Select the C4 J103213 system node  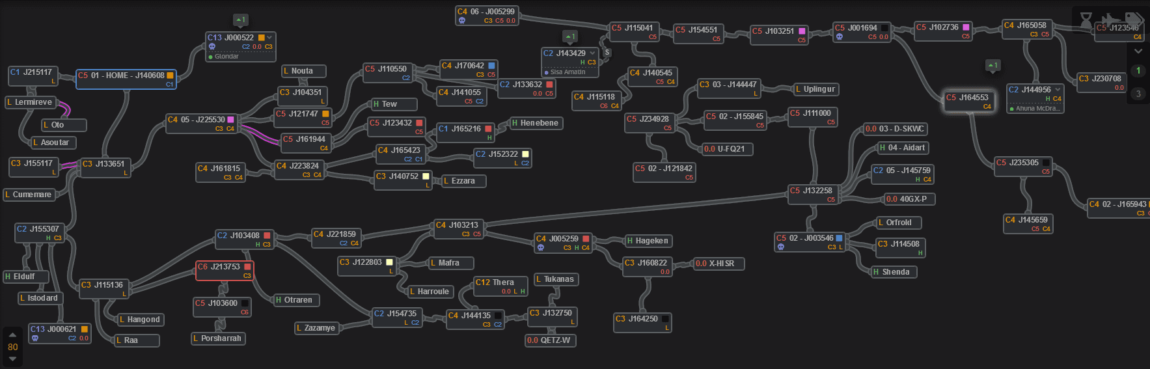click(x=459, y=229)
